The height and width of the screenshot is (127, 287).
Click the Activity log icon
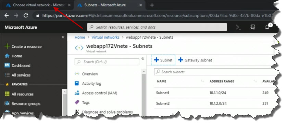77,83
